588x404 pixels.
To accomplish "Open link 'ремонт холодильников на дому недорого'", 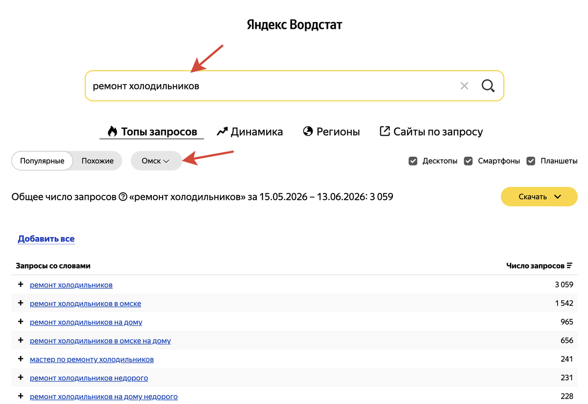I will point(104,397).
